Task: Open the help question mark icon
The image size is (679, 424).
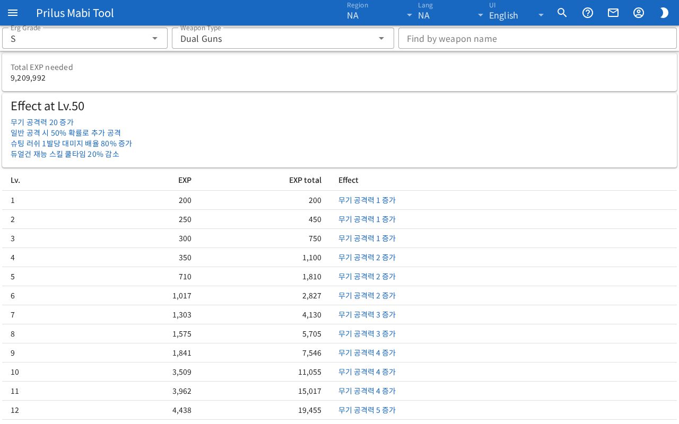Action: click(x=588, y=13)
